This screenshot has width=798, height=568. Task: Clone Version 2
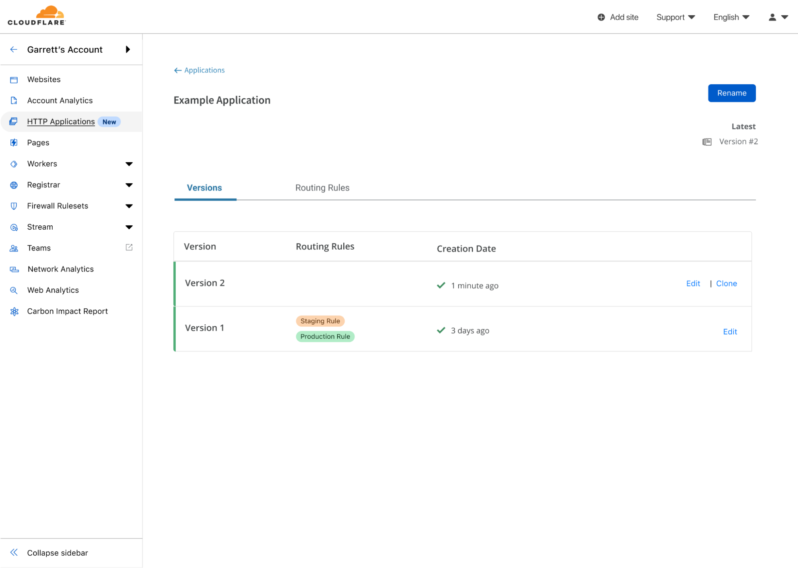click(726, 284)
